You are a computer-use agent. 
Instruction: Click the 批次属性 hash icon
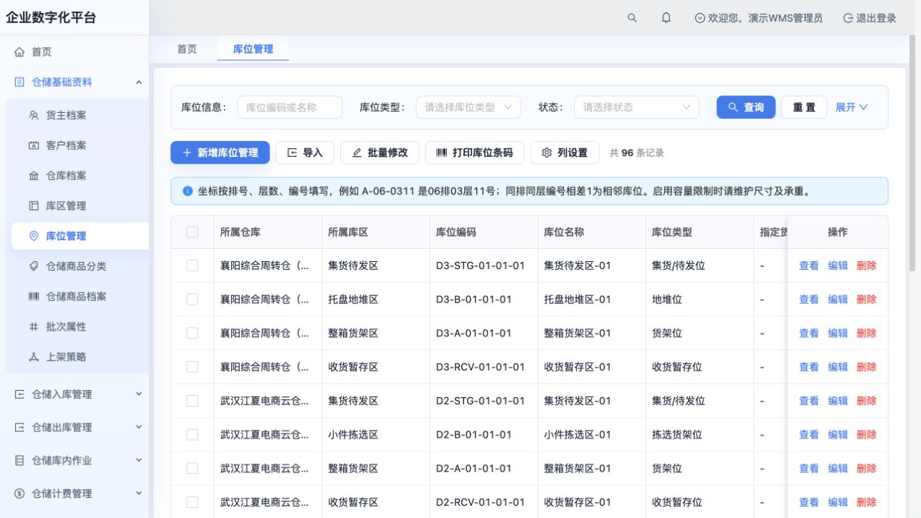[x=33, y=327]
